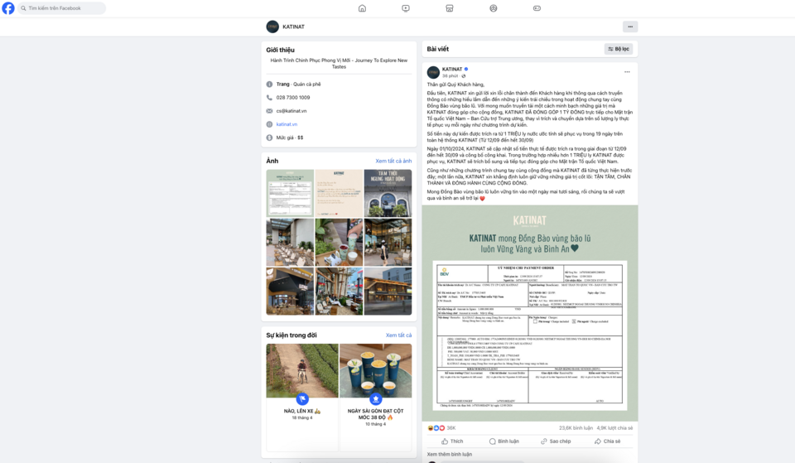
Task: Click the Sao chép copy button
Action: [556, 441]
